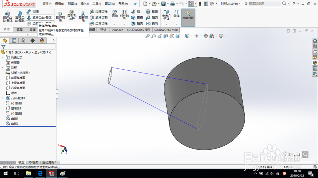Click the Revolved Boss/Base (旋转凸台/基体) tool
Screen dimensions: 318x178
20,16
